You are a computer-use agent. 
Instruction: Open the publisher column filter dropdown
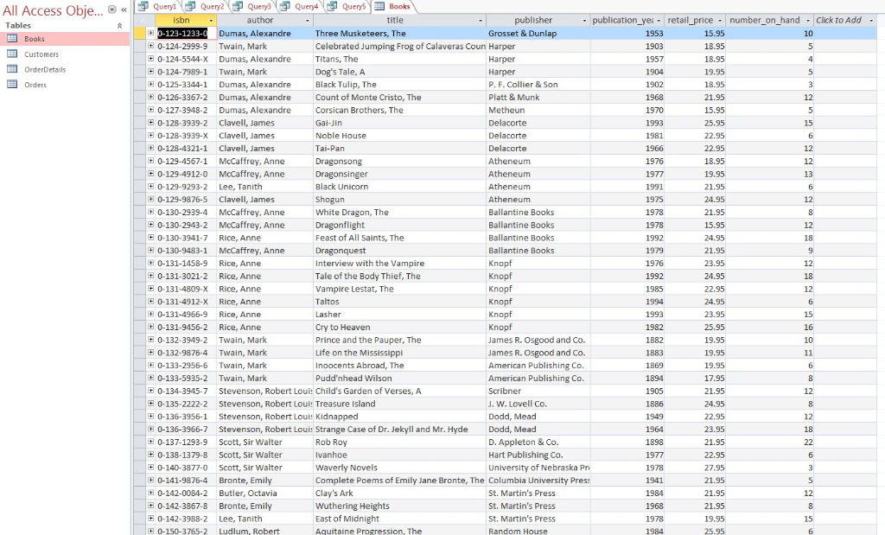(x=584, y=21)
